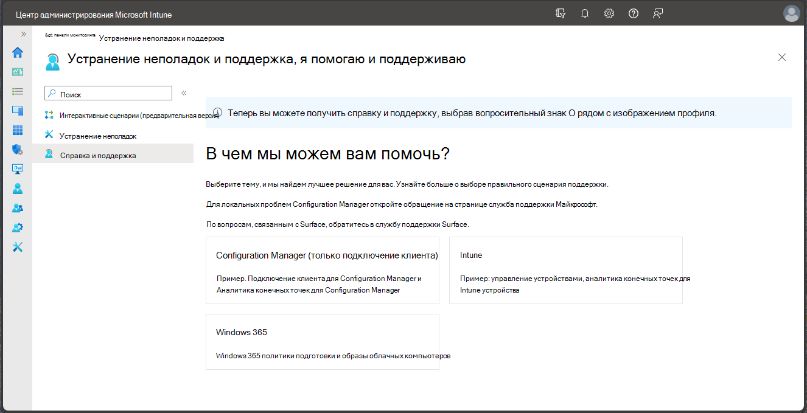Open Settings gear in top header
Screen dimensions: 807x413
pyautogui.click(x=609, y=13)
